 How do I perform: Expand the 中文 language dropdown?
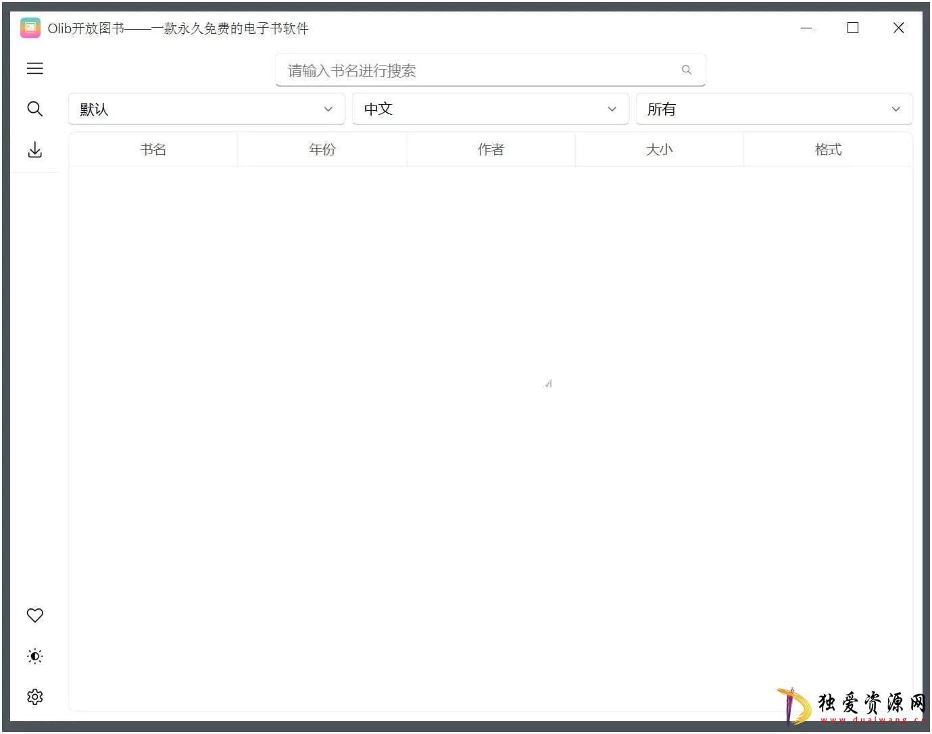coord(491,109)
